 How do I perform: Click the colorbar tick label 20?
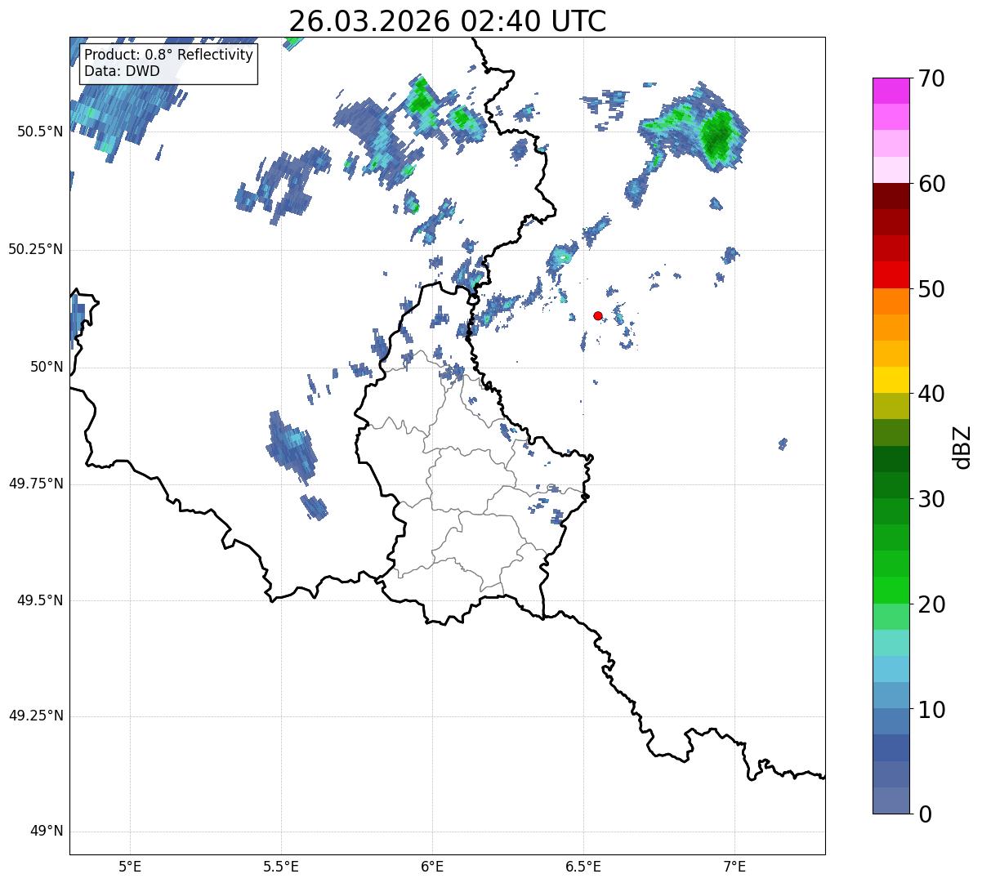pyautogui.click(x=931, y=604)
